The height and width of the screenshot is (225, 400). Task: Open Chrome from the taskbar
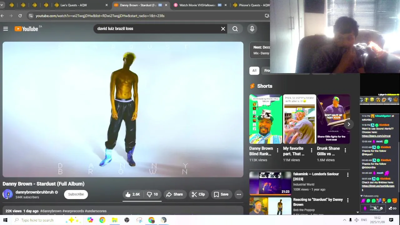click(x=102, y=220)
